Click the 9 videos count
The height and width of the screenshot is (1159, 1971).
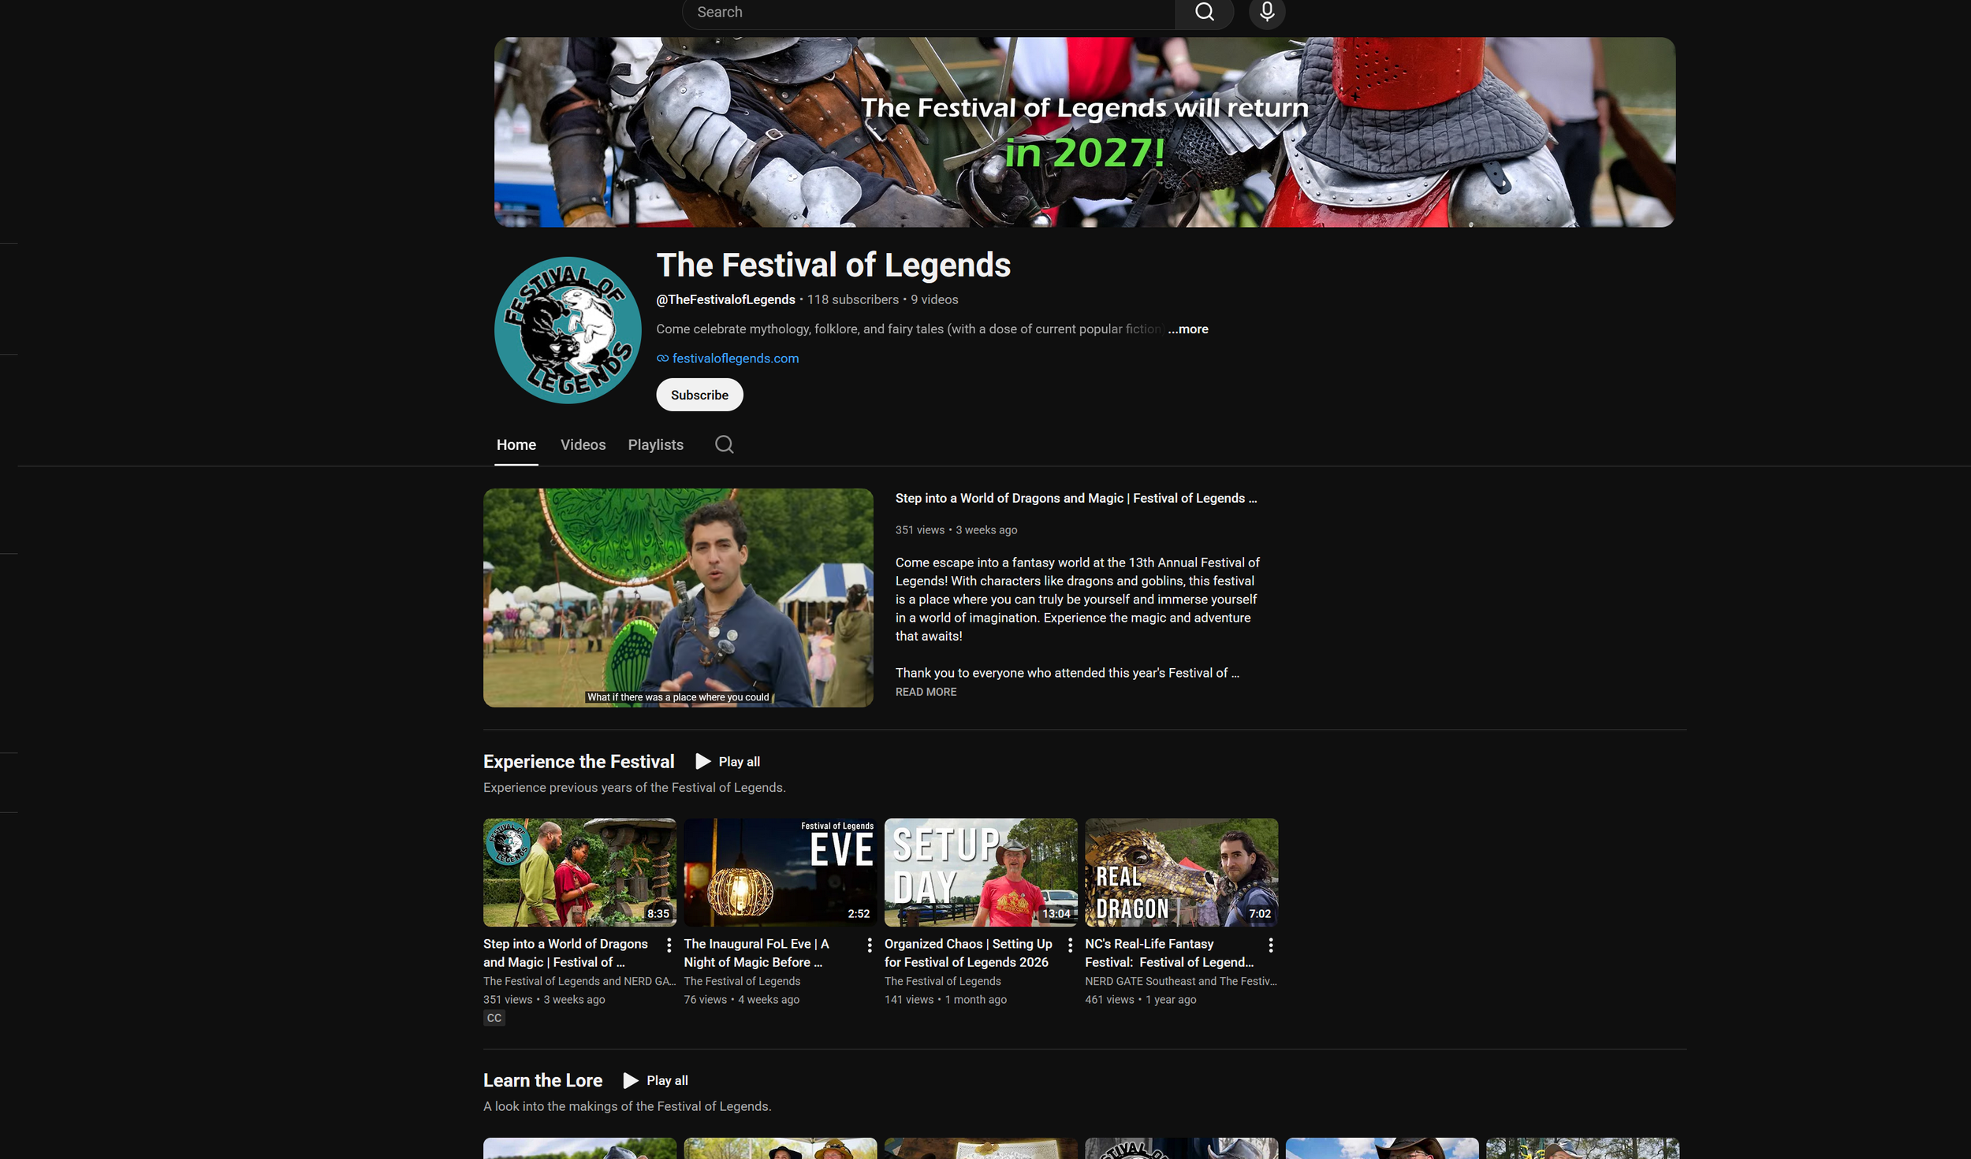tap(934, 299)
